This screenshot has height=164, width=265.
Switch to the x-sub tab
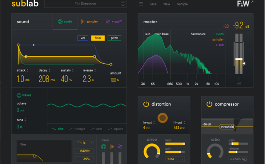tap(114, 22)
